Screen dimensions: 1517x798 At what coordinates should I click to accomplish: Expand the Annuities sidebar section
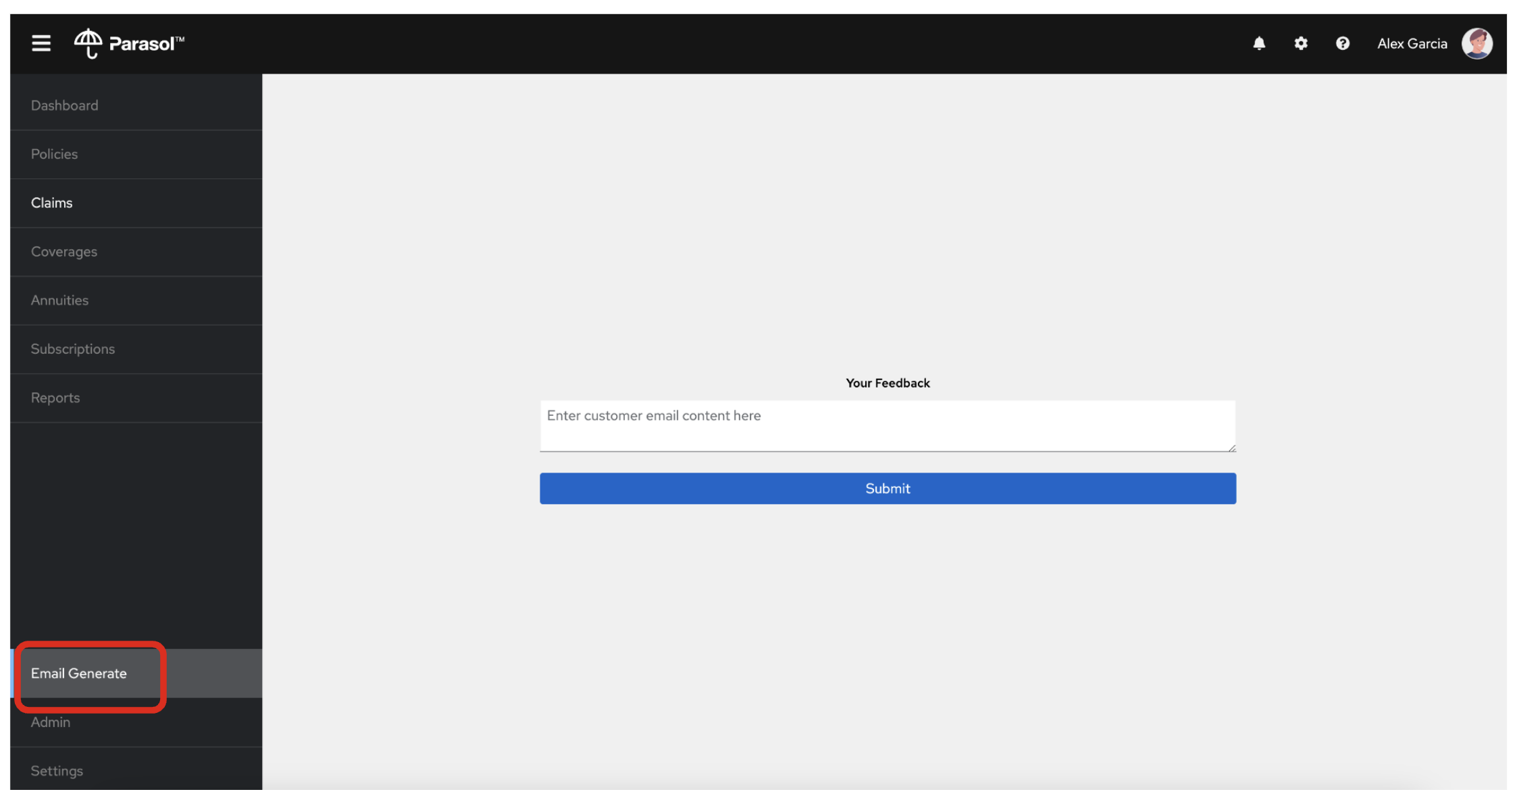[x=59, y=300]
